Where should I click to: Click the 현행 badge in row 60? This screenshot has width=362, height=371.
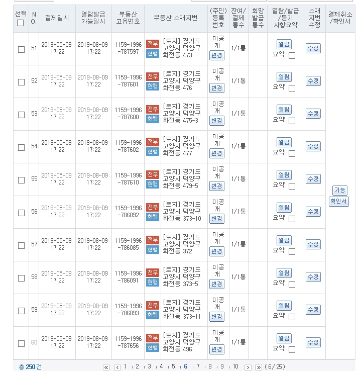(153, 347)
